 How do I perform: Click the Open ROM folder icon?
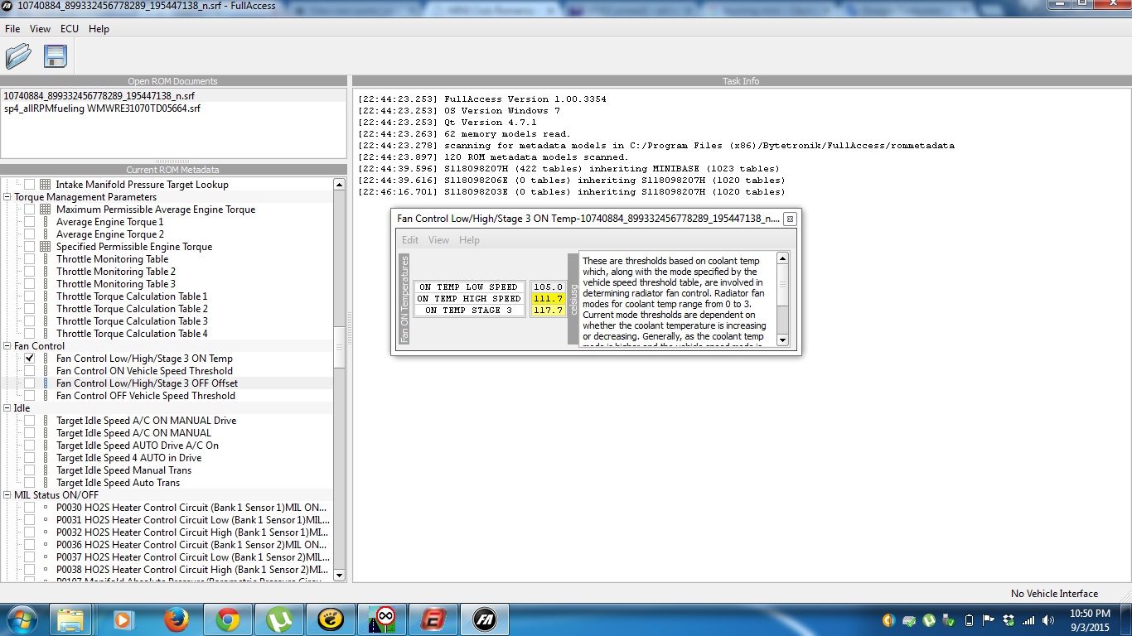18,56
